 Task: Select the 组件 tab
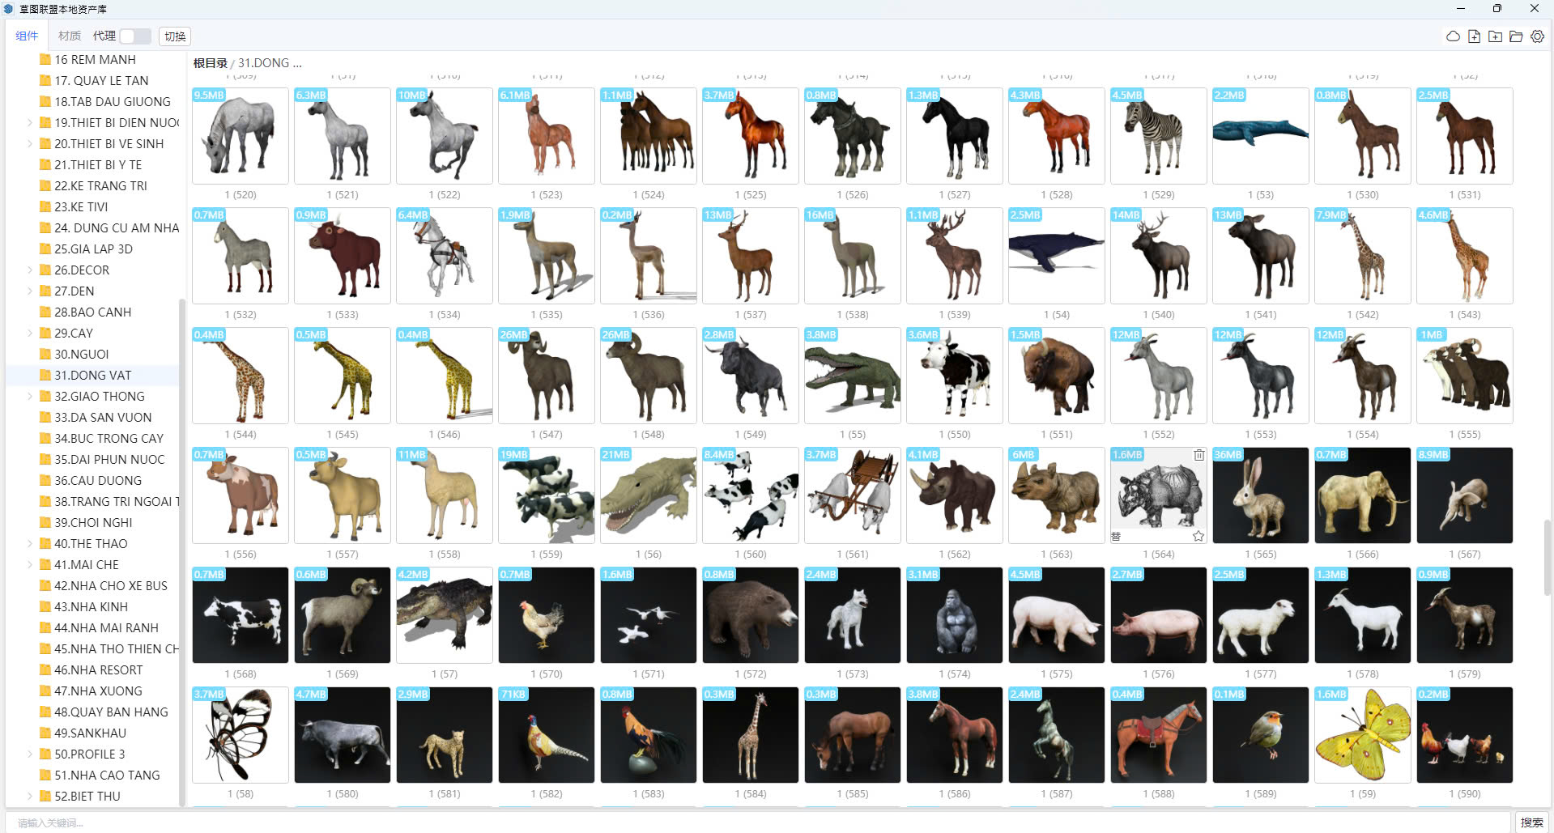[27, 36]
